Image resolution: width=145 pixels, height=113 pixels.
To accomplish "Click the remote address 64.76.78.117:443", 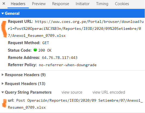I will pyautogui.click(x=60, y=58).
